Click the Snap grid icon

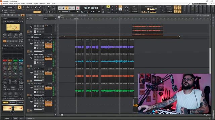pyautogui.click(x=46, y=7)
